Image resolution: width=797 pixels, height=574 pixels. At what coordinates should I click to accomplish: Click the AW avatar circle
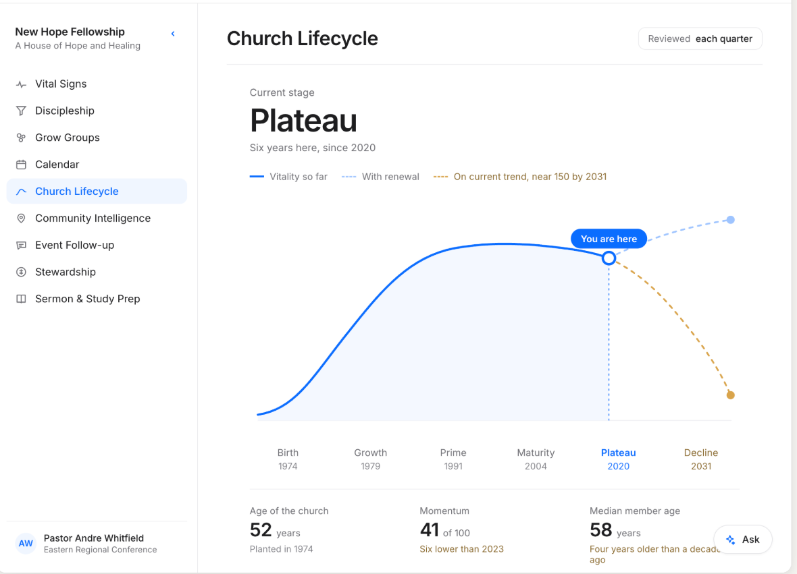click(x=26, y=544)
